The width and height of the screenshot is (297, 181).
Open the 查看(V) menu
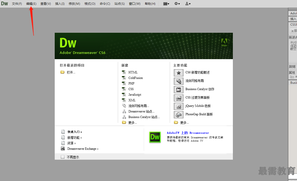tap(46, 4)
